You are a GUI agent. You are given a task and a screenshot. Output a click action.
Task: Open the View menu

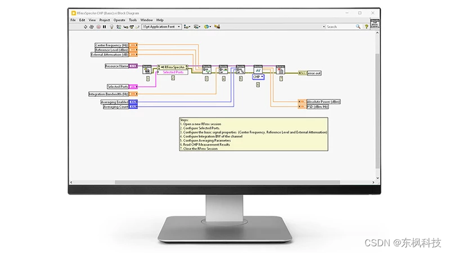tap(92, 20)
